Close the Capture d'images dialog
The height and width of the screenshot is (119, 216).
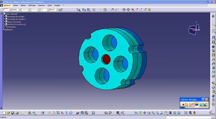coord(207,99)
